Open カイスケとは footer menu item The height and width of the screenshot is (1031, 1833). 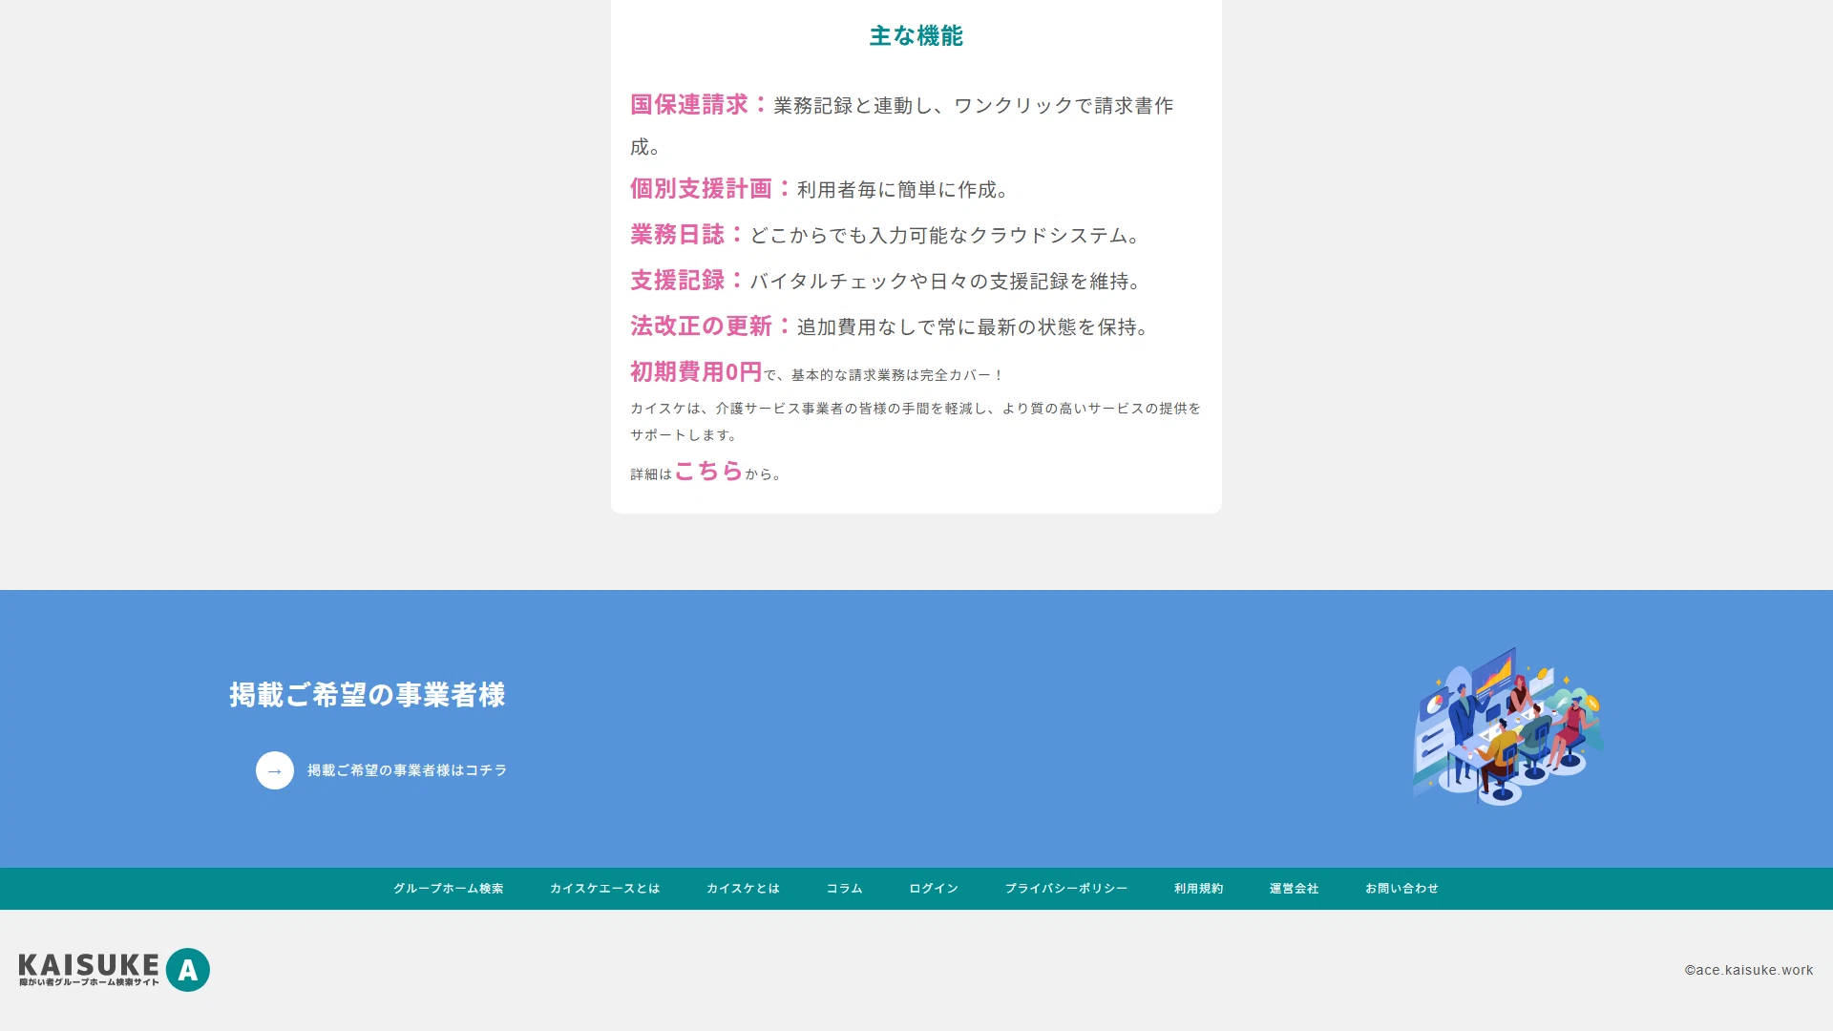point(743,889)
